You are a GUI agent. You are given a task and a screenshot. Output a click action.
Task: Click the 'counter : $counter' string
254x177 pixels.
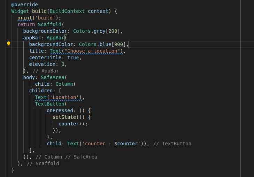[x=111, y=144]
